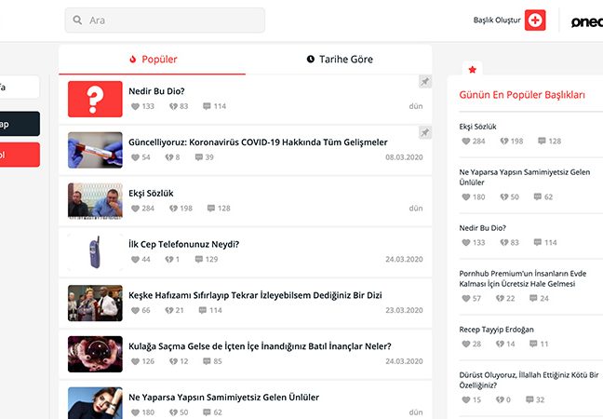Open the Keşke Hafızamı row thumbnail
603x419 pixels.
tap(95, 304)
